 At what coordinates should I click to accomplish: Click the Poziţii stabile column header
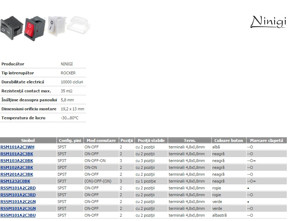(151, 141)
